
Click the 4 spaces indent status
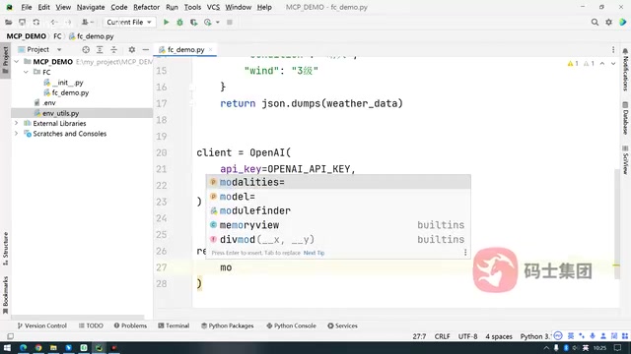499,336
